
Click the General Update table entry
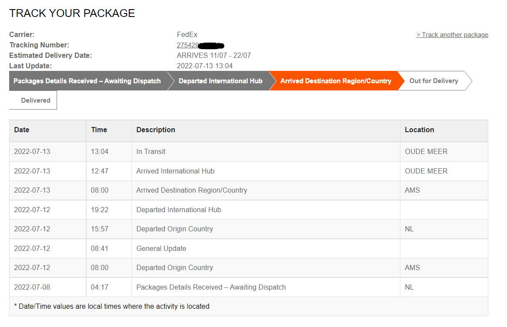click(x=161, y=248)
